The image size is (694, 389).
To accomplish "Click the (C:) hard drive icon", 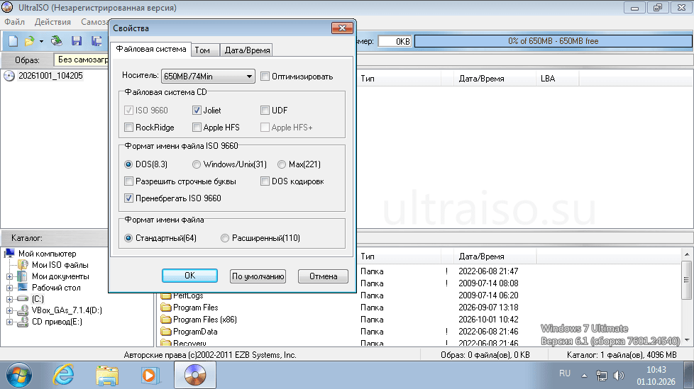I will click(23, 299).
